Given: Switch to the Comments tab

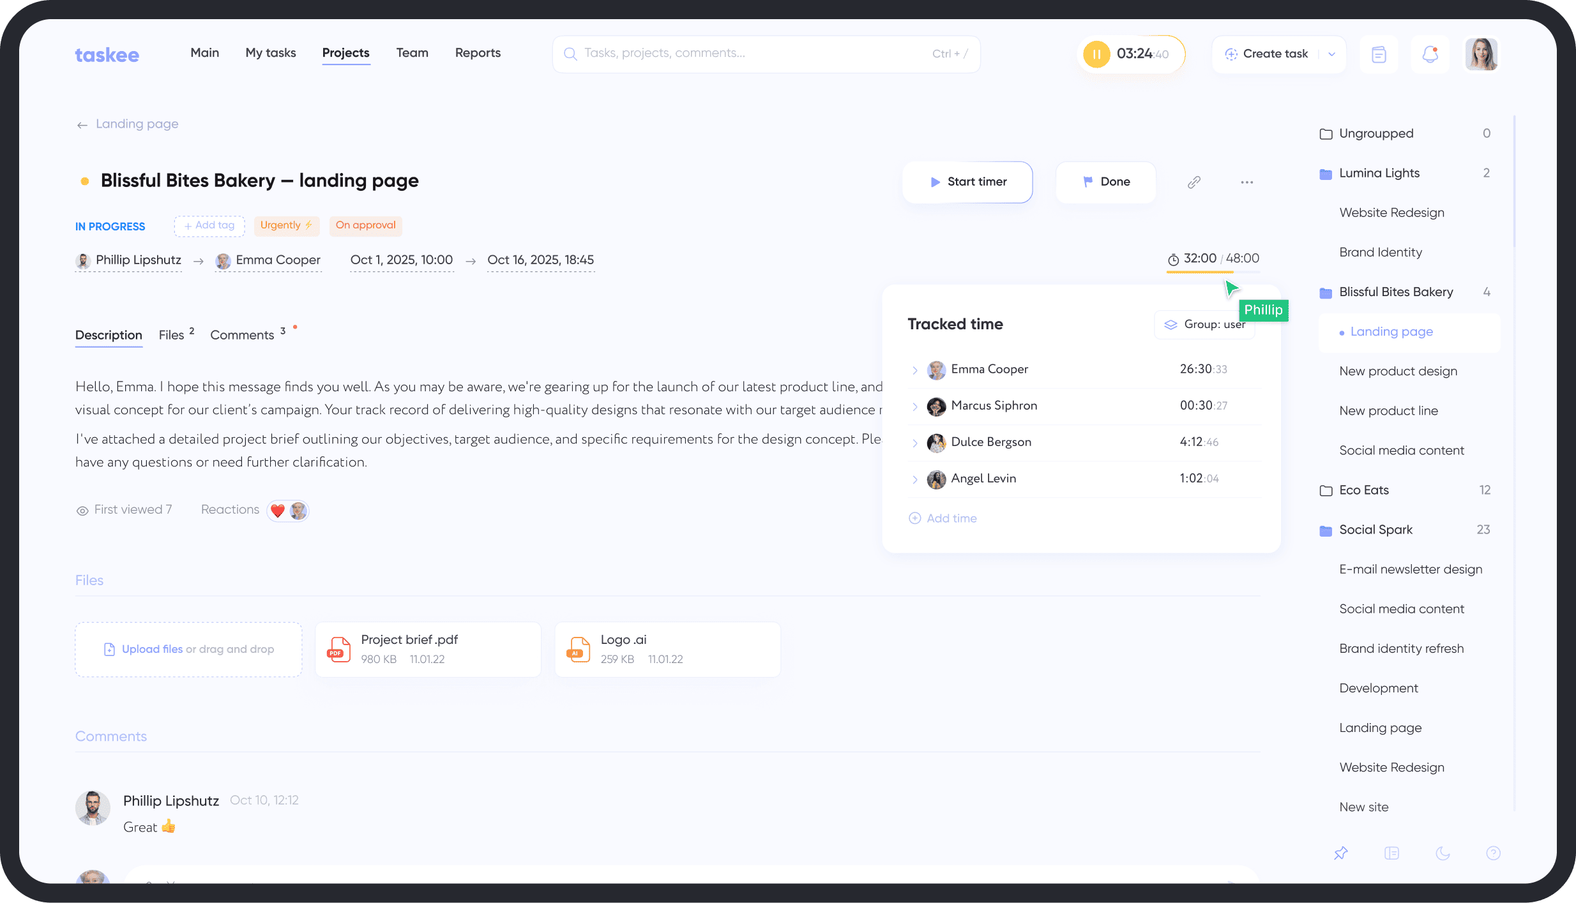Looking at the screenshot, I should 243,334.
